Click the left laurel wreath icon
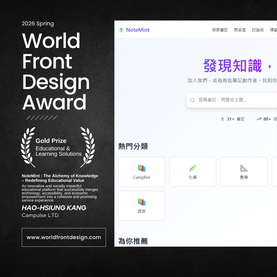This screenshot has width=277, height=277. point(28,147)
